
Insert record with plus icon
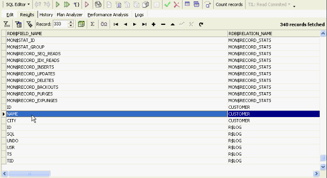[x=153, y=24]
